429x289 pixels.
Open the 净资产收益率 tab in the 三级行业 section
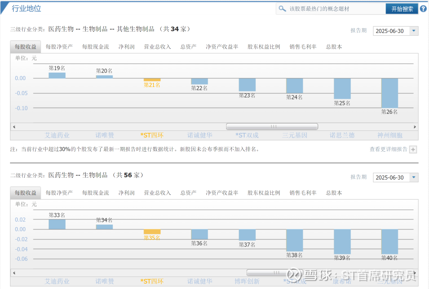(222, 47)
